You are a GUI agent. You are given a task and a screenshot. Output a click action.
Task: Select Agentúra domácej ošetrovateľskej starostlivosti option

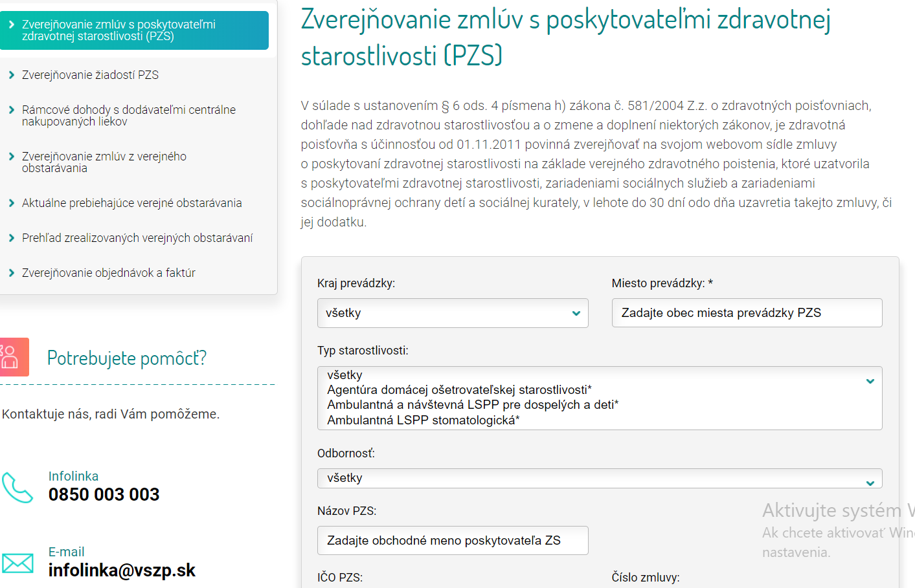pos(458,390)
